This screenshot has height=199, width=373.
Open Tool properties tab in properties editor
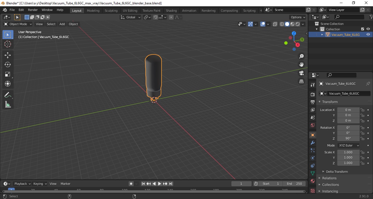point(312,85)
